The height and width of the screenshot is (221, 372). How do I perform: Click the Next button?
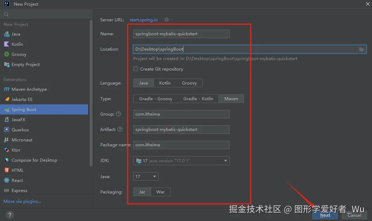[325, 215]
